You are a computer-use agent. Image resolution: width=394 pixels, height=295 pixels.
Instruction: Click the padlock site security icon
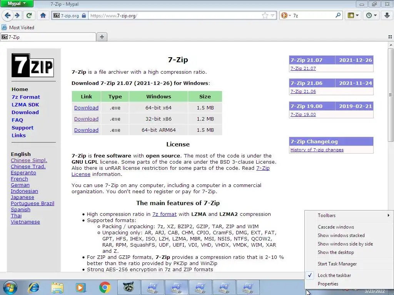pos(84,15)
